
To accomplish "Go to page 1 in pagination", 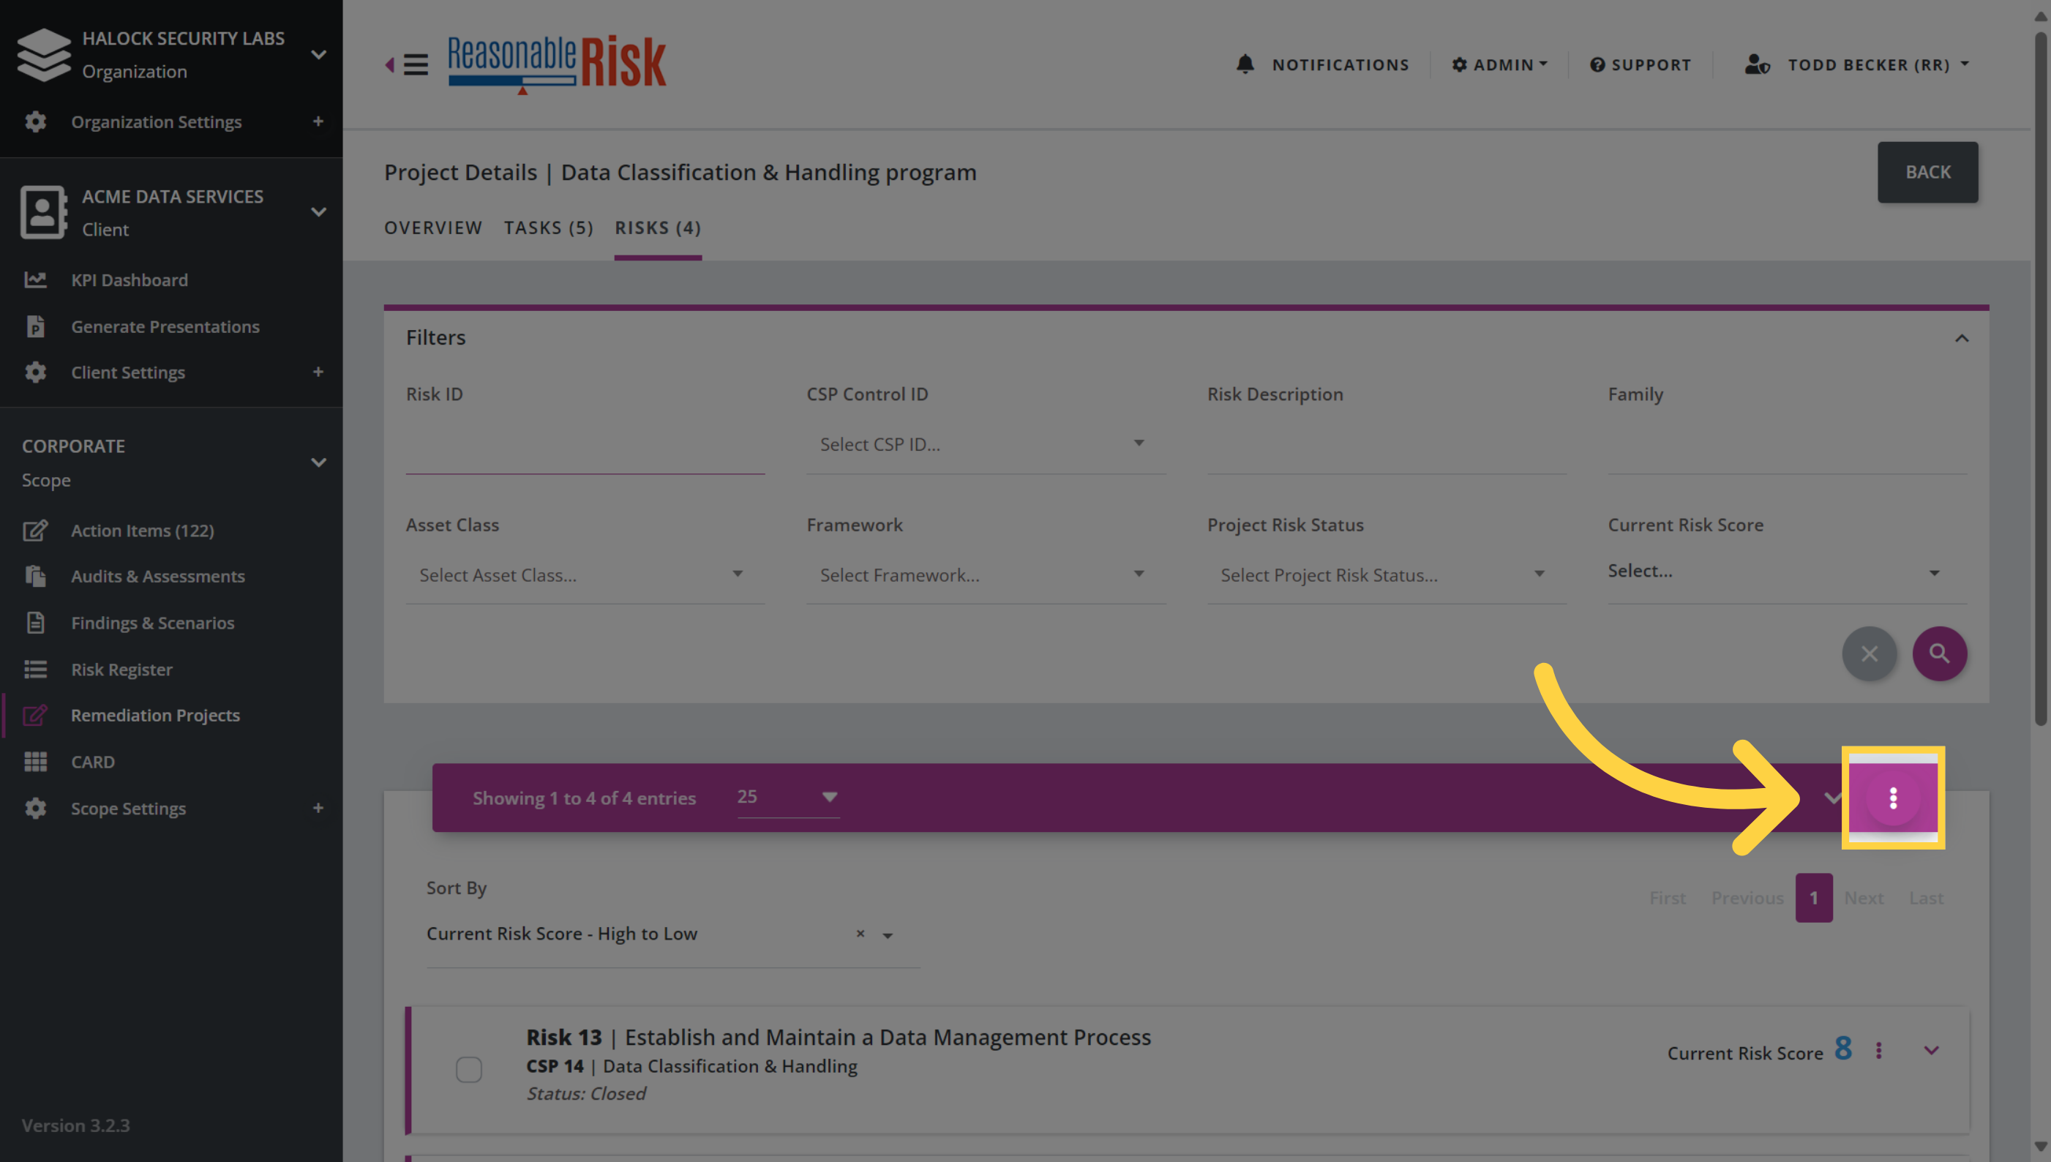I will coord(1814,898).
